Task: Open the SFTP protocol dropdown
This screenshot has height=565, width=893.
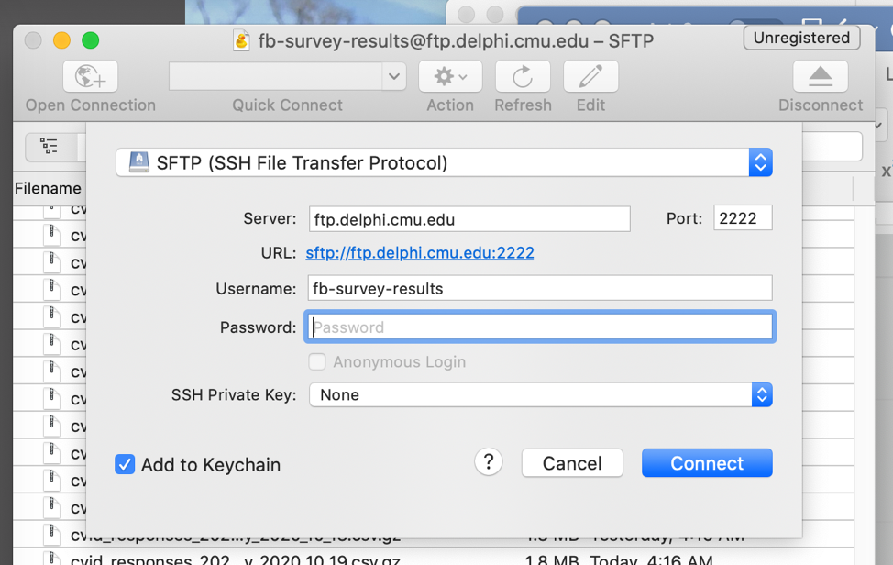Action: (x=445, y=162)
